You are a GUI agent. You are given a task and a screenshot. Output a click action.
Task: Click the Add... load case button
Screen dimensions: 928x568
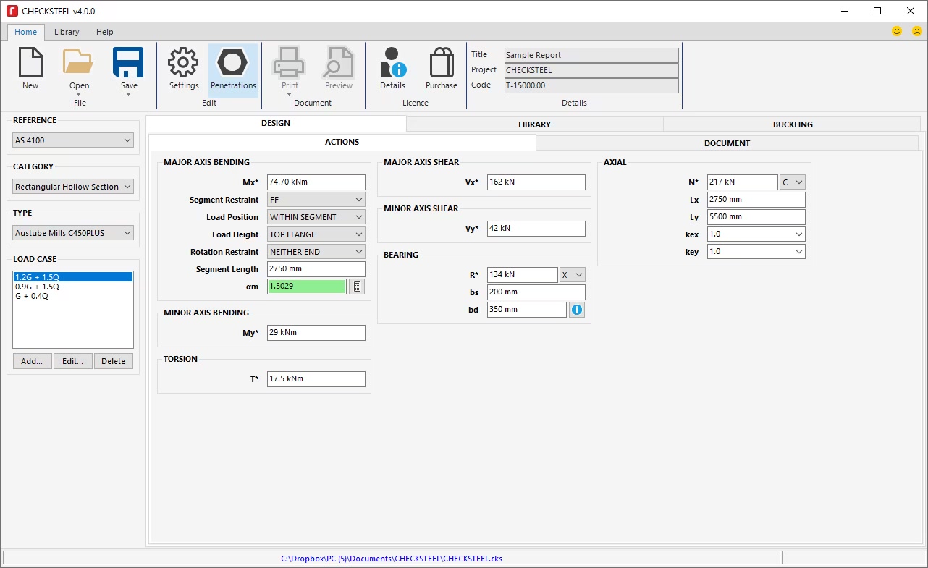pyautogui.click(x=32, y=361)
